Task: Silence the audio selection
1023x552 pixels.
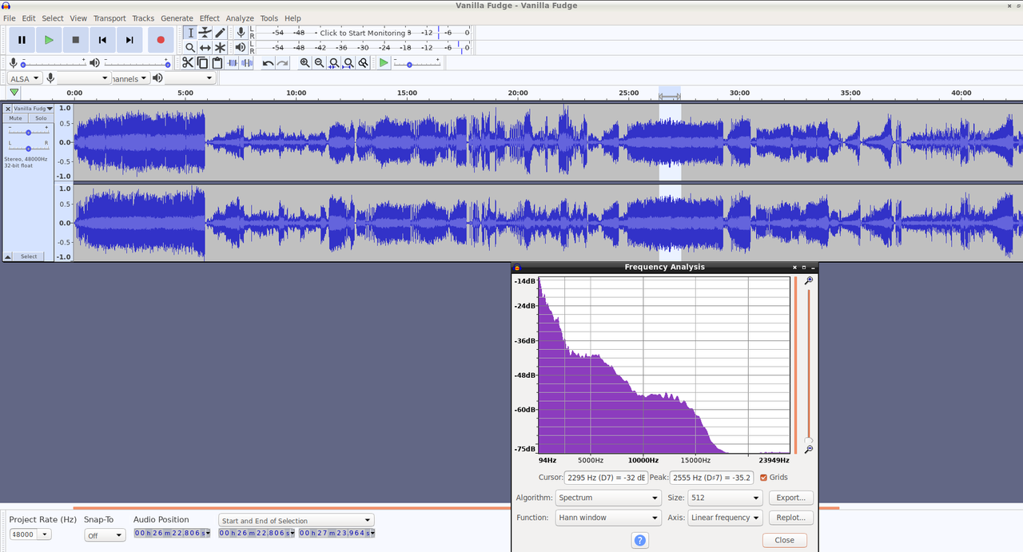Action: 247,63
